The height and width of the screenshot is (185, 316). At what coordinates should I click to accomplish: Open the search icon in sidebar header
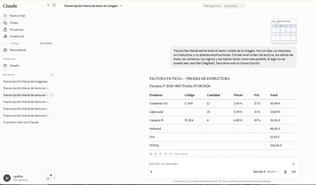coord(48,5)
